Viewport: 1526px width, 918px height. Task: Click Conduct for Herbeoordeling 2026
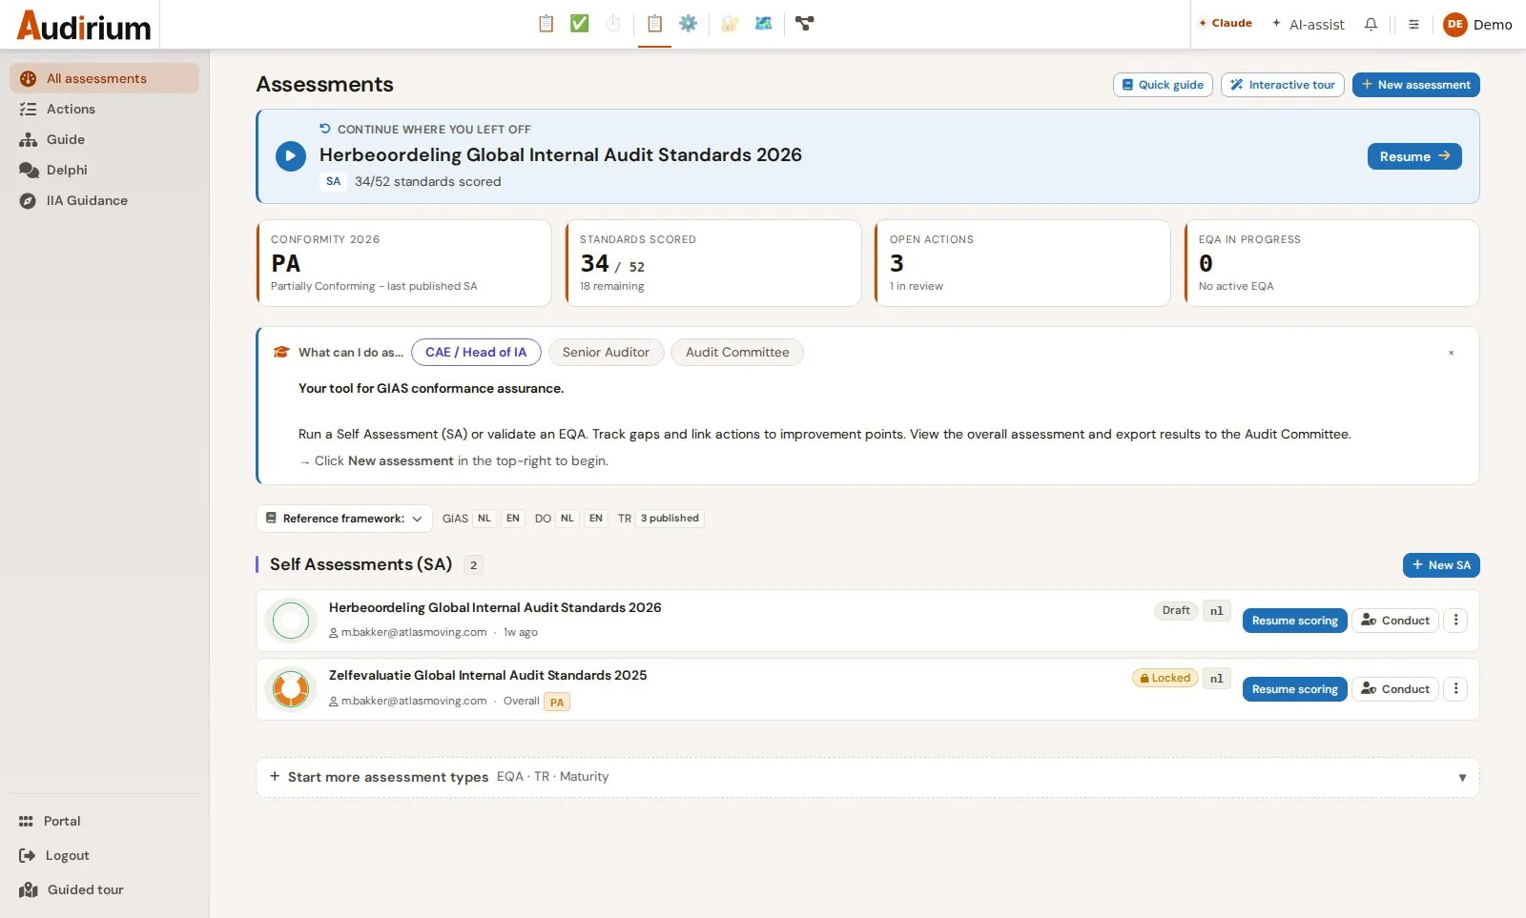point(1394,621)
